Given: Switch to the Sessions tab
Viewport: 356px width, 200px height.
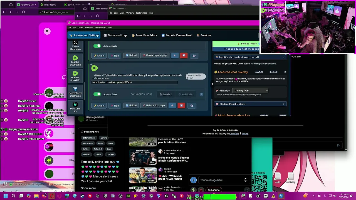Looking at the screenshot, I should [204, 35].
